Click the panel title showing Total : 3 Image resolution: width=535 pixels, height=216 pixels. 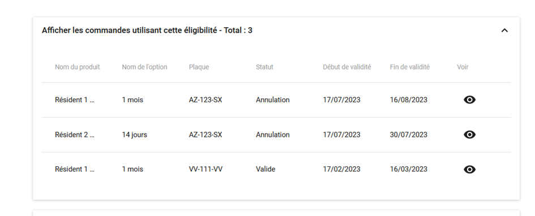point(147,31)
